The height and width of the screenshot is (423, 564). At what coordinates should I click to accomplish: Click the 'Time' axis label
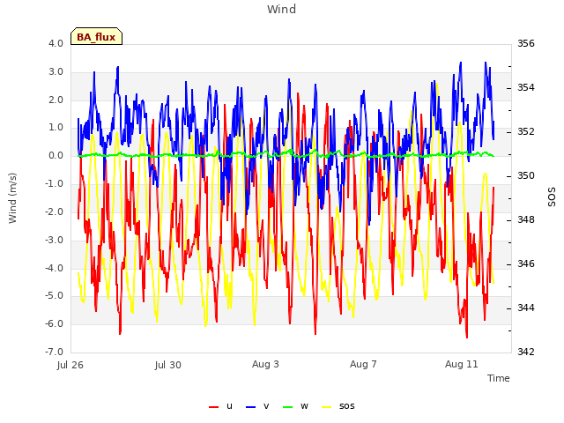pos(499,378)
